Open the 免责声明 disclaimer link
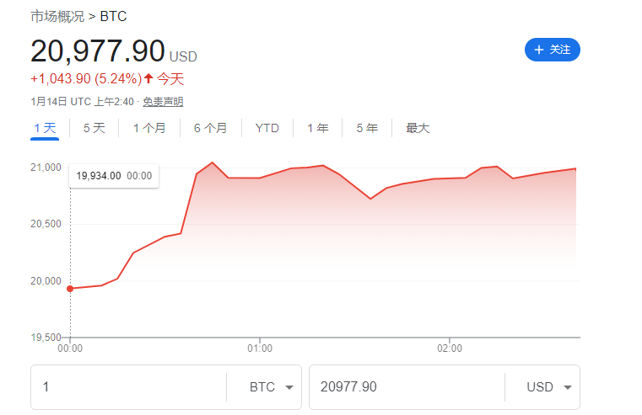The height and width of the screenshot is (415, 642). [163, 102]
